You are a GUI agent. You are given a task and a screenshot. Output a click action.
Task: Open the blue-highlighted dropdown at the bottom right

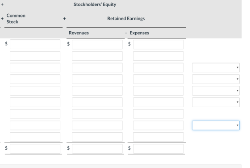pyautogui.click(x=216, y=126)
